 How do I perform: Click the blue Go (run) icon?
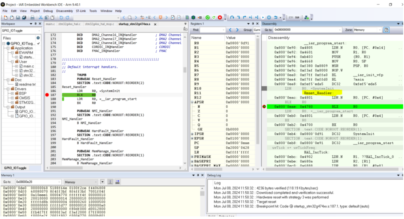(263, 18)
